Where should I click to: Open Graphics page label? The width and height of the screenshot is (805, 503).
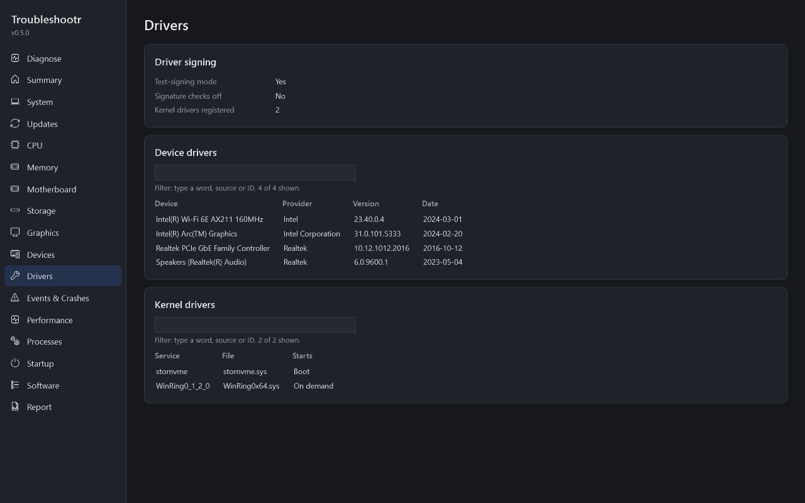click(43, 233)
